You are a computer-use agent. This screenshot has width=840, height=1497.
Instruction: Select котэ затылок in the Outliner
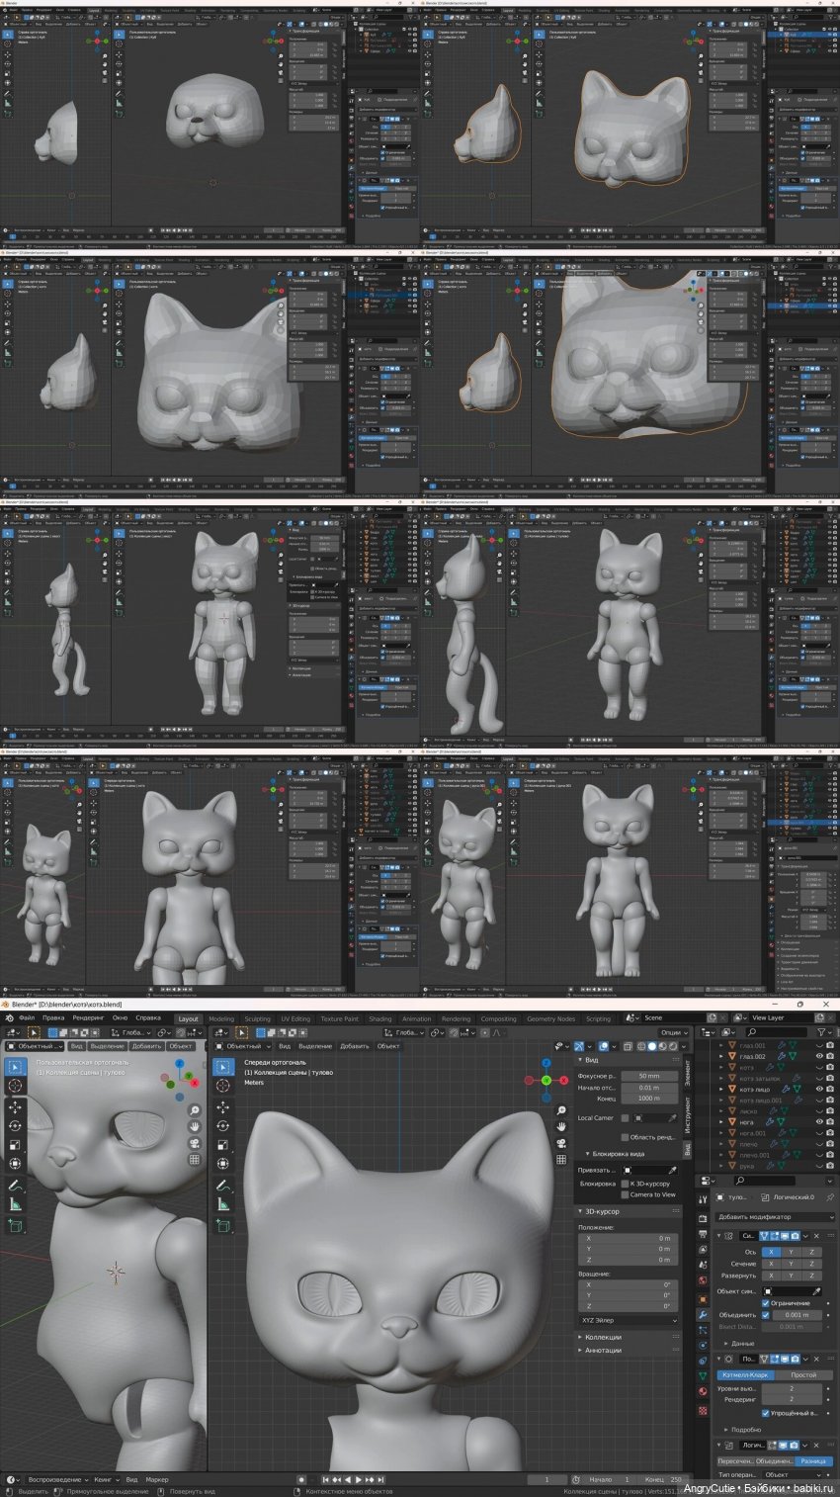pyautogui.click(x=761, y=1078)
